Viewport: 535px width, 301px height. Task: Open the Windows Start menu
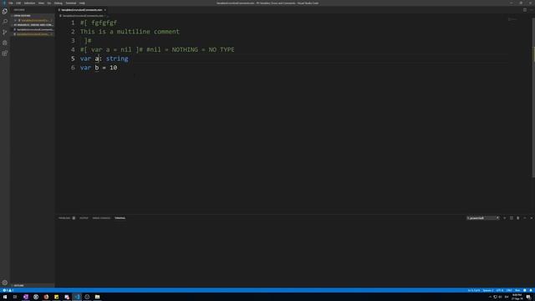pyautogui.click(x=5, y=297)
